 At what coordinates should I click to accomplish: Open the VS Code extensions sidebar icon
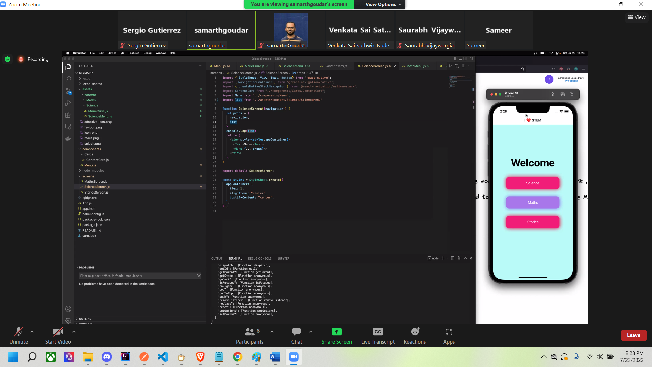(x=68, y=115)
